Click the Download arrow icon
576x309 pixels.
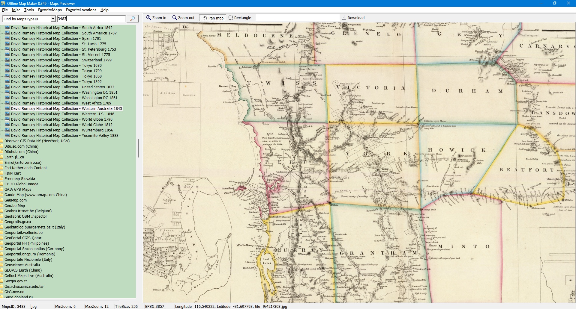pos(344,18)
